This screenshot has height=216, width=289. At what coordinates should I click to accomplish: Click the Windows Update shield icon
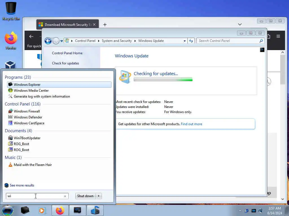click(x=125, y=77)
